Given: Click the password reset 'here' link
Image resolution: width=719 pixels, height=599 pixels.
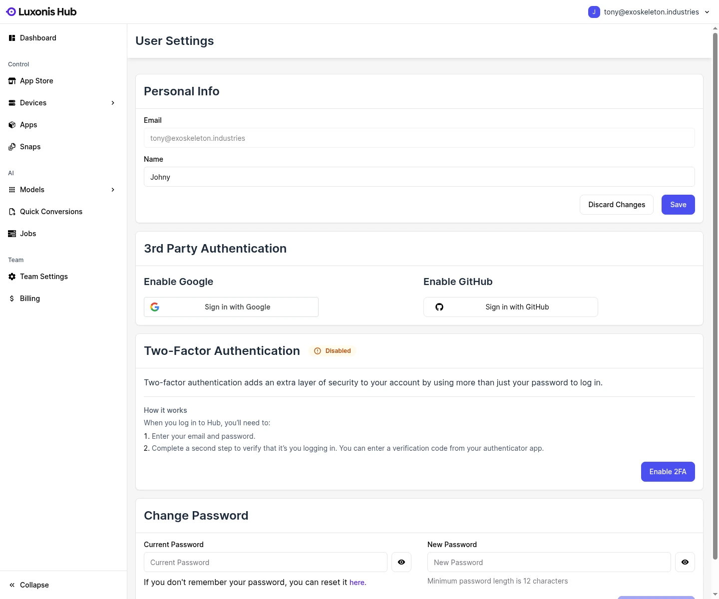Looking at the screenshot, I should click(357, 582).
